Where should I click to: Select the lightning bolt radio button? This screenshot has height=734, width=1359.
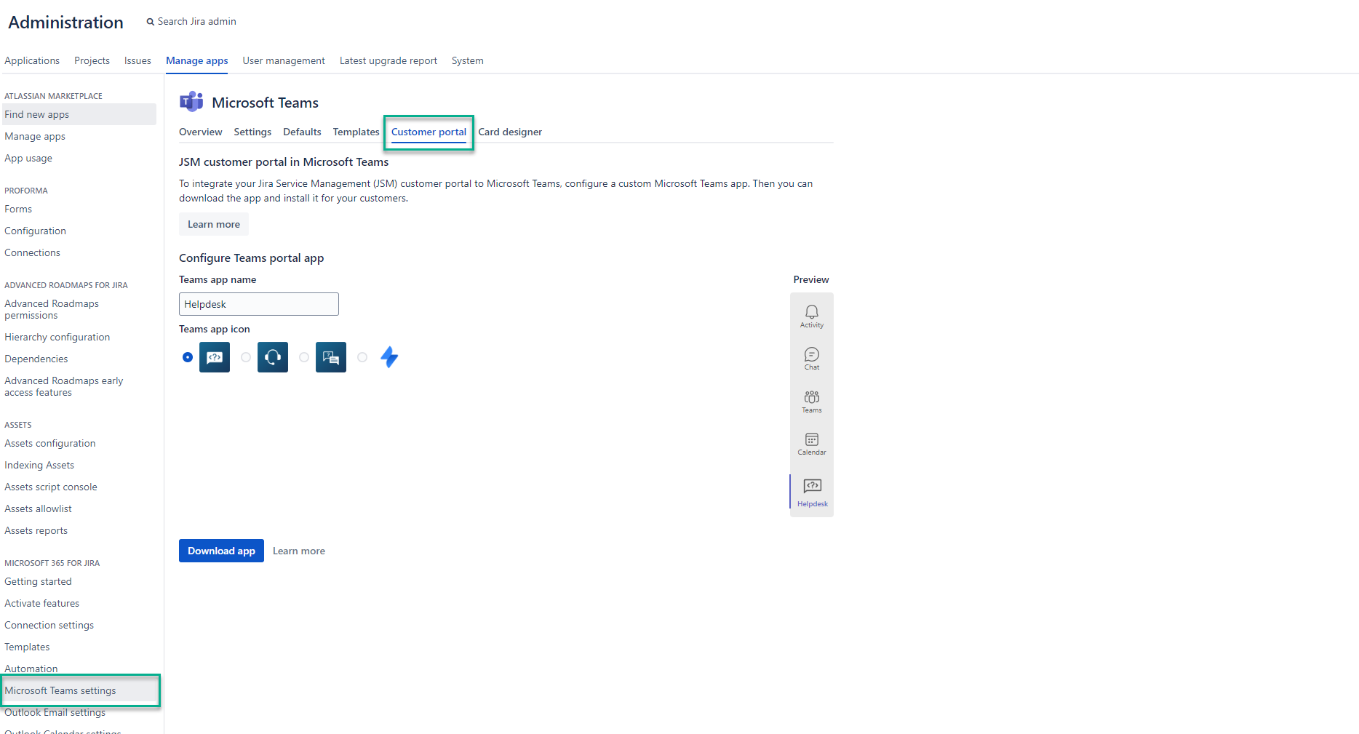click(x=362, y=357)
